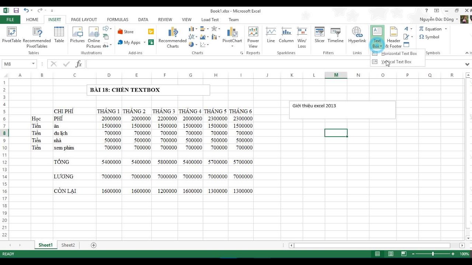Viewport: 472px width, 265px height.
Task: Click the People Graph add-in icon
Action: pos(151,42)
